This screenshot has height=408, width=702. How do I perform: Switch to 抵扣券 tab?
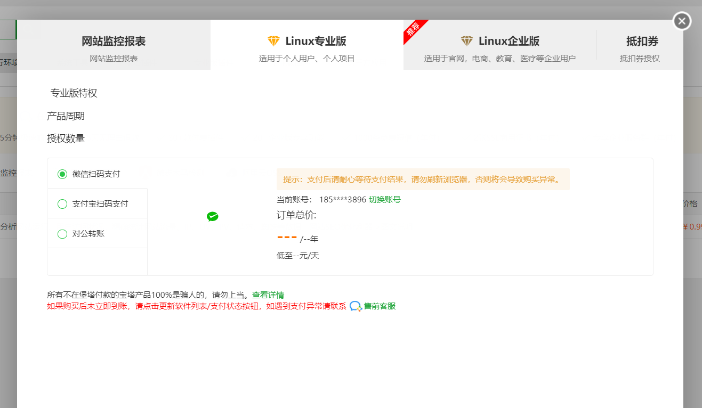coord(640,45)
